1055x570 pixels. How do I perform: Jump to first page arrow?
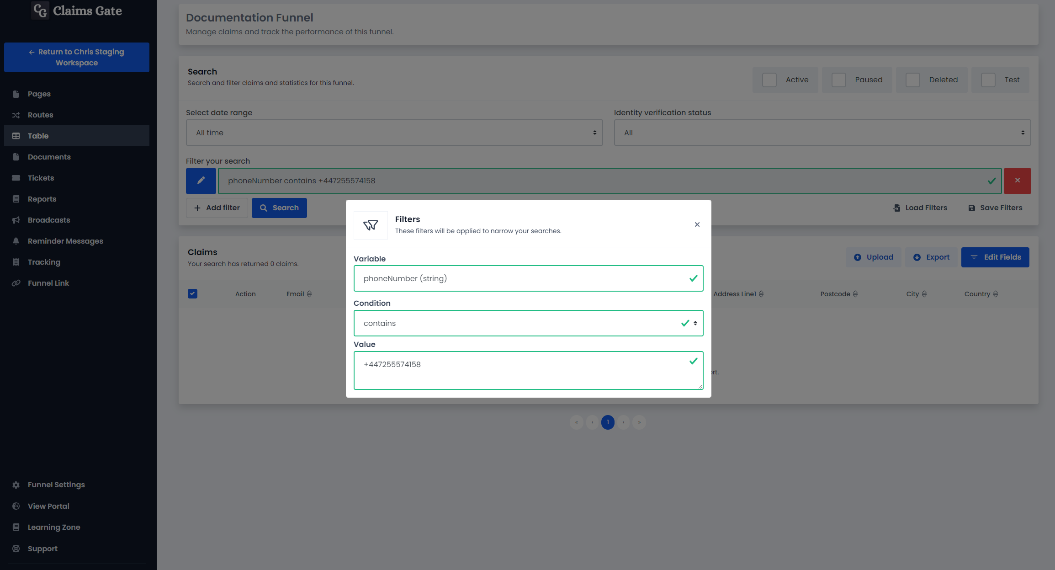(577, 422)
